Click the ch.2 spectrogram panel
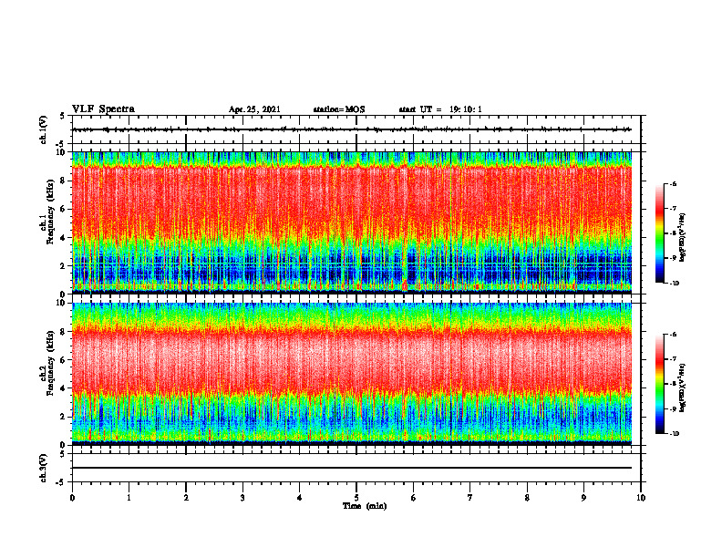The image size is (722, 558). click(x=352, y=374)
